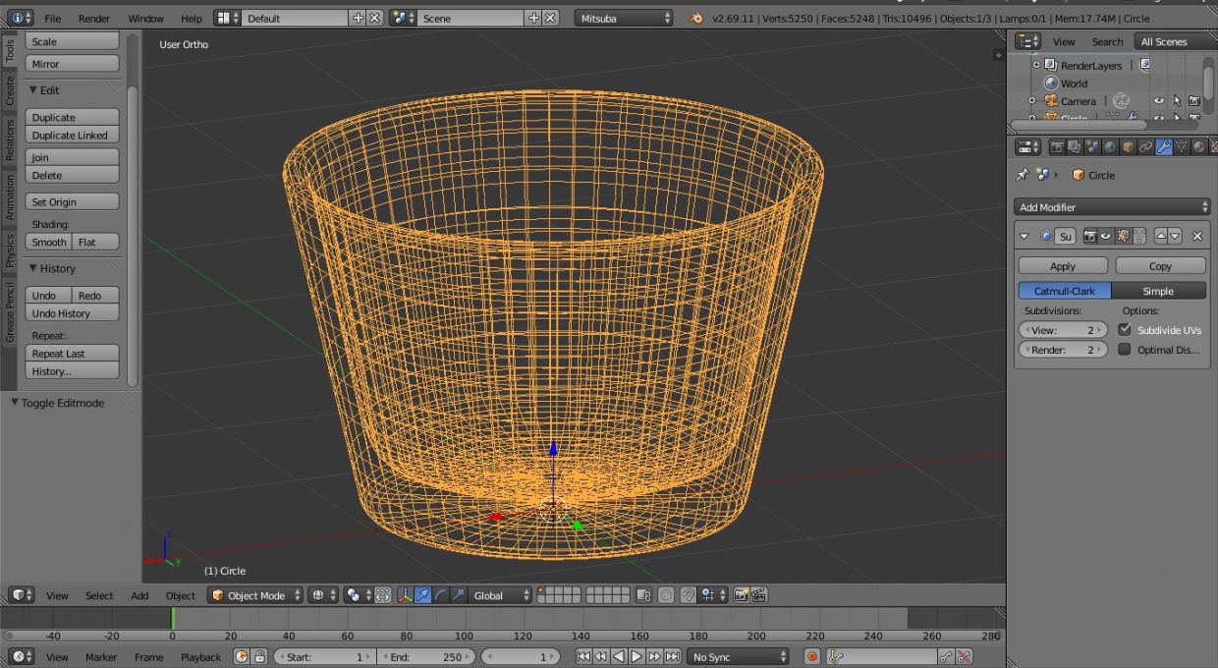Open the File menu
The height and width of the screenshot is (668, 1218).
(52, 18)
